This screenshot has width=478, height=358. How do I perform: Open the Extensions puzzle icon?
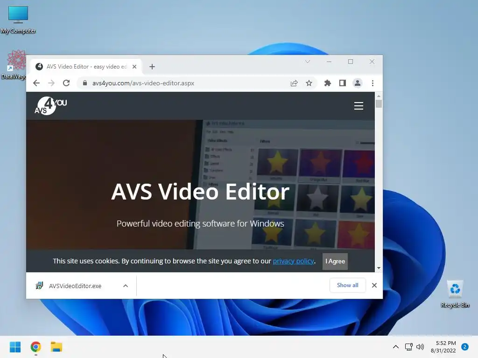click(327, 83)
